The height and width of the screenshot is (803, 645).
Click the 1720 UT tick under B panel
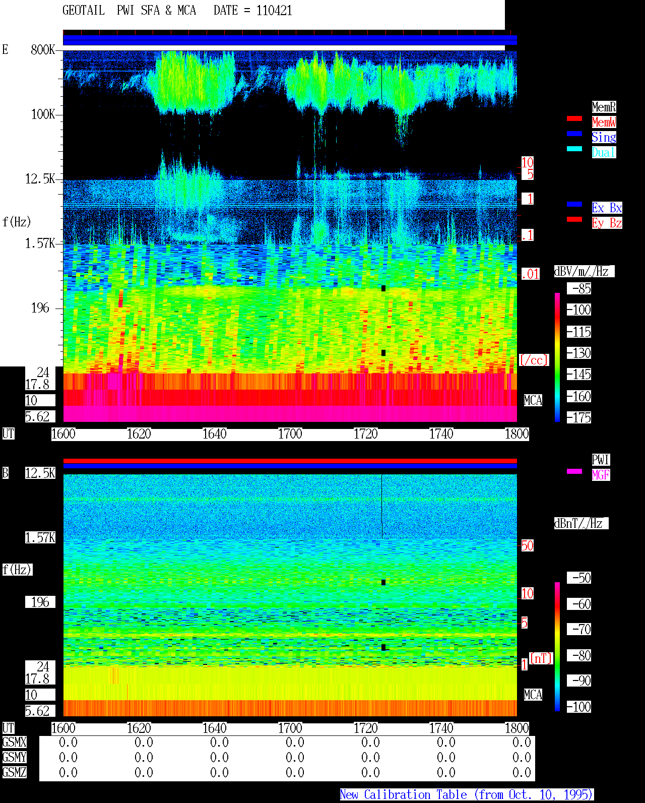pyautogui.click(x=365, y=728)
